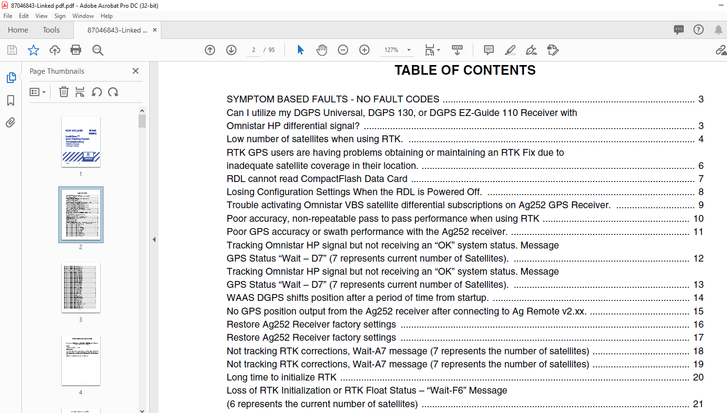This screenshot has height=413, width=727.
Task: Select page 4 thumbnail
Action: (x=81, y=361)
